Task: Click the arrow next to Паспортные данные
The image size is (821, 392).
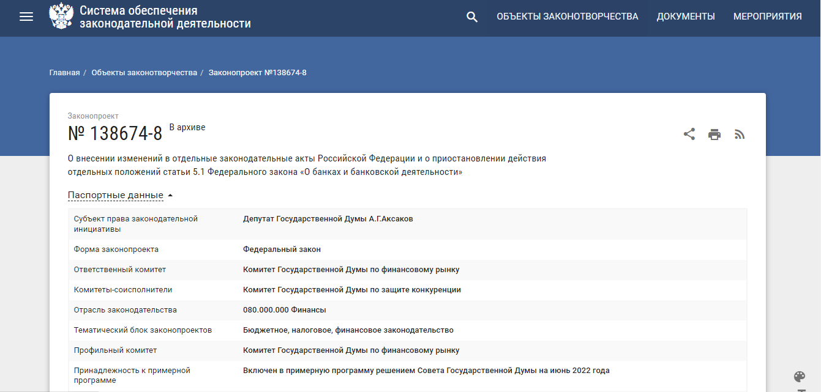Action: pyautogui.click(x=170, y=195)
